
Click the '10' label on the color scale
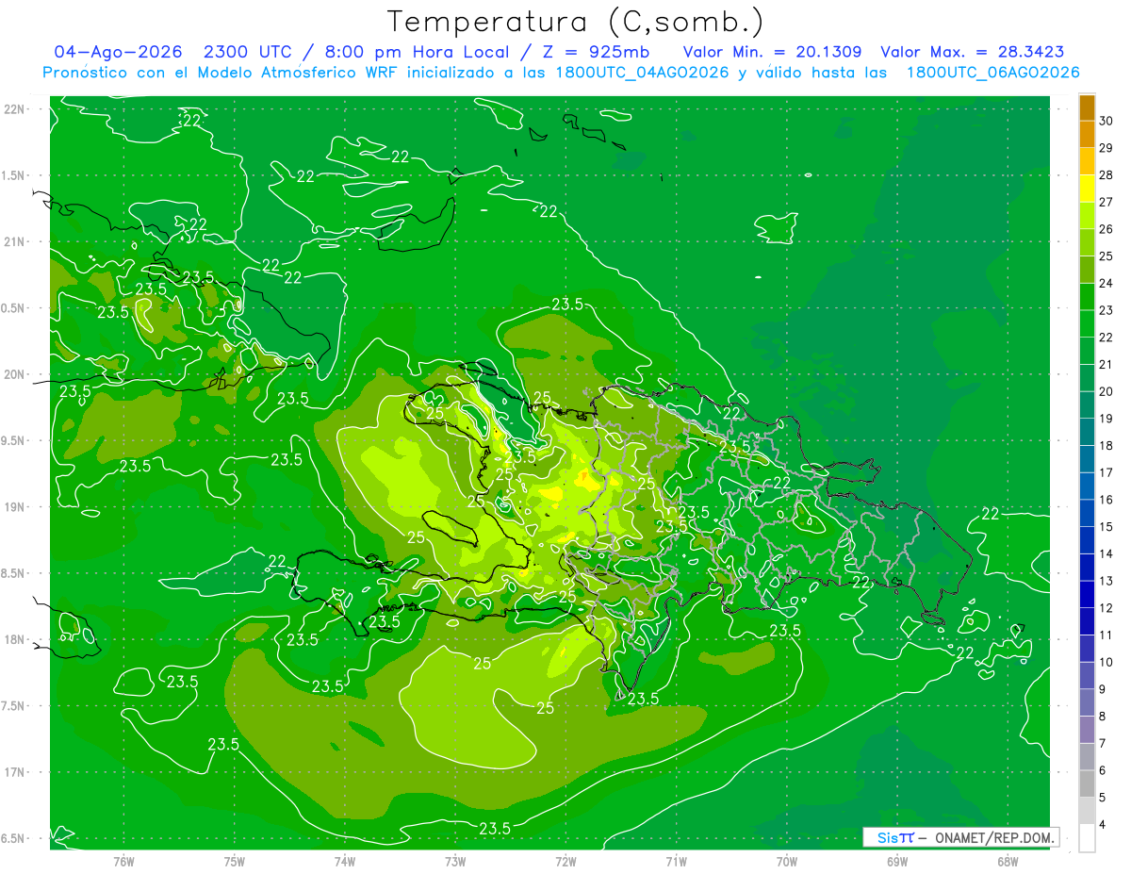coord(1106,662)
